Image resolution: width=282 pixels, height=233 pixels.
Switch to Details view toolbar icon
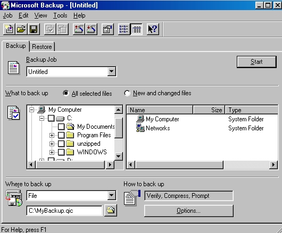[x=136, y=29]
